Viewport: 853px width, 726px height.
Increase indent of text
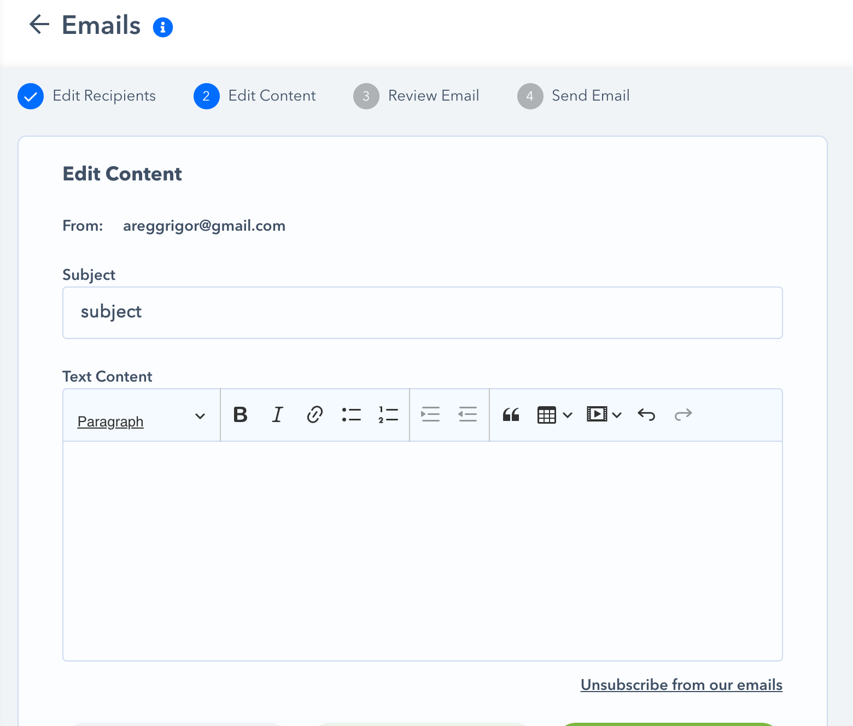coord(430,415)
